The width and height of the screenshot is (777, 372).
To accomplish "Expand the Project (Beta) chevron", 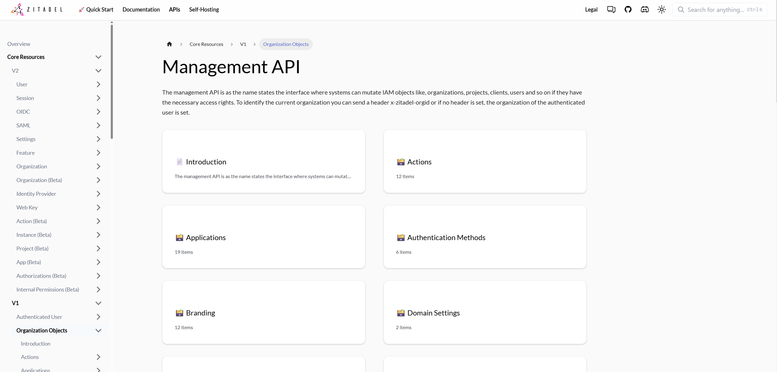I will [98, 248].
